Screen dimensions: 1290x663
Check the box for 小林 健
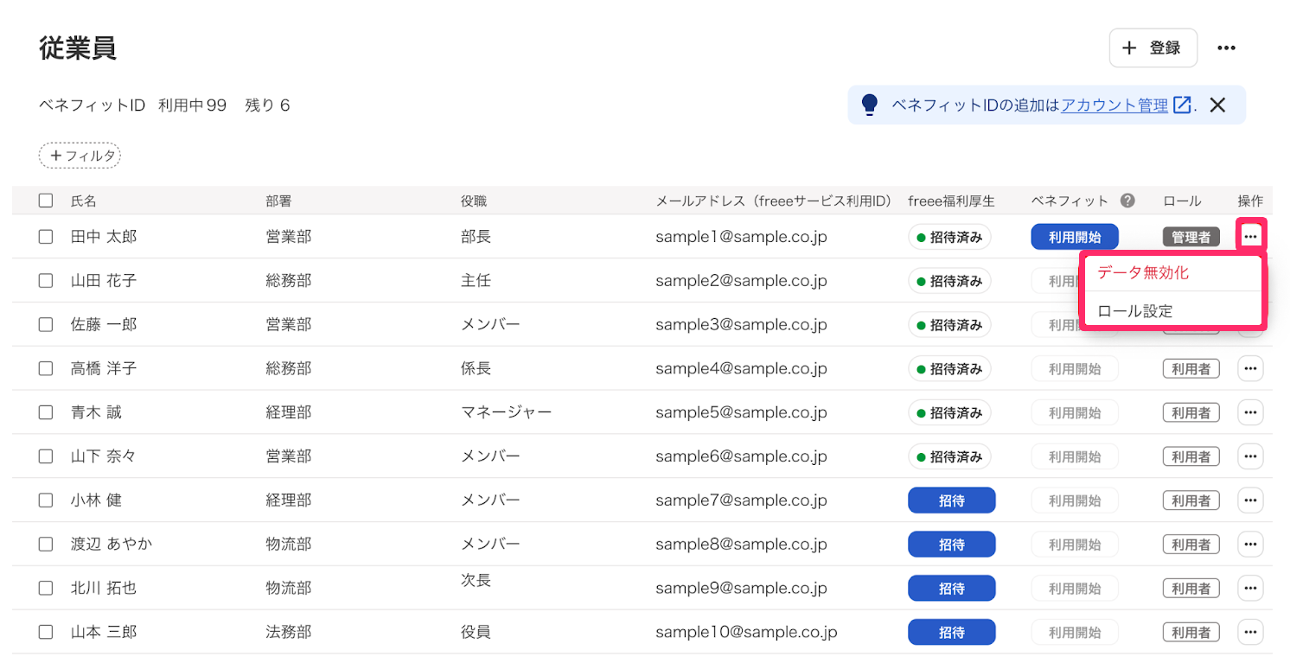[x=46, y=500]
